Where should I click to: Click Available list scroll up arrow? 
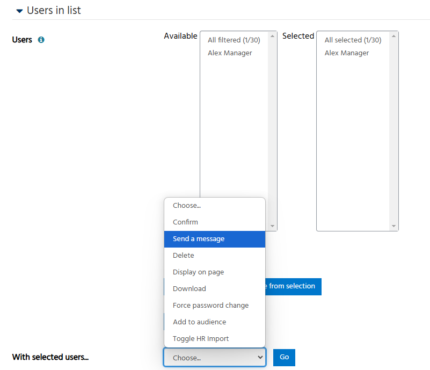(x=272, y=36)
